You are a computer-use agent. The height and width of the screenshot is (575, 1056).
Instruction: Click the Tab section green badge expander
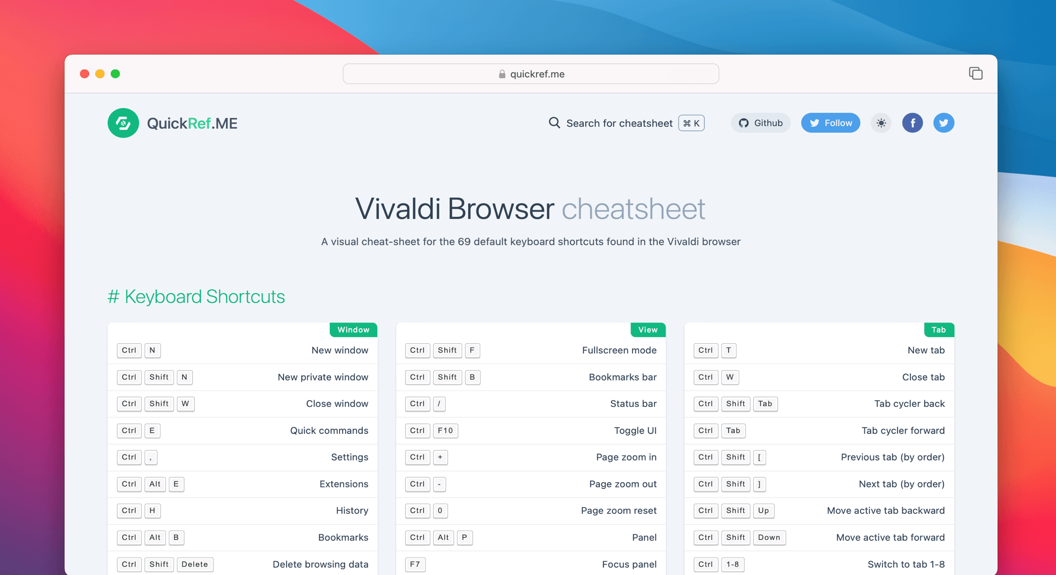point(940,330)
